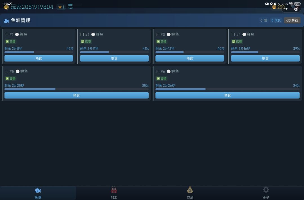Click the 剩余 2分26秒 timer text
Image resolution: width=304 pixels, height=200 pixels.
[x=165, y=85]
